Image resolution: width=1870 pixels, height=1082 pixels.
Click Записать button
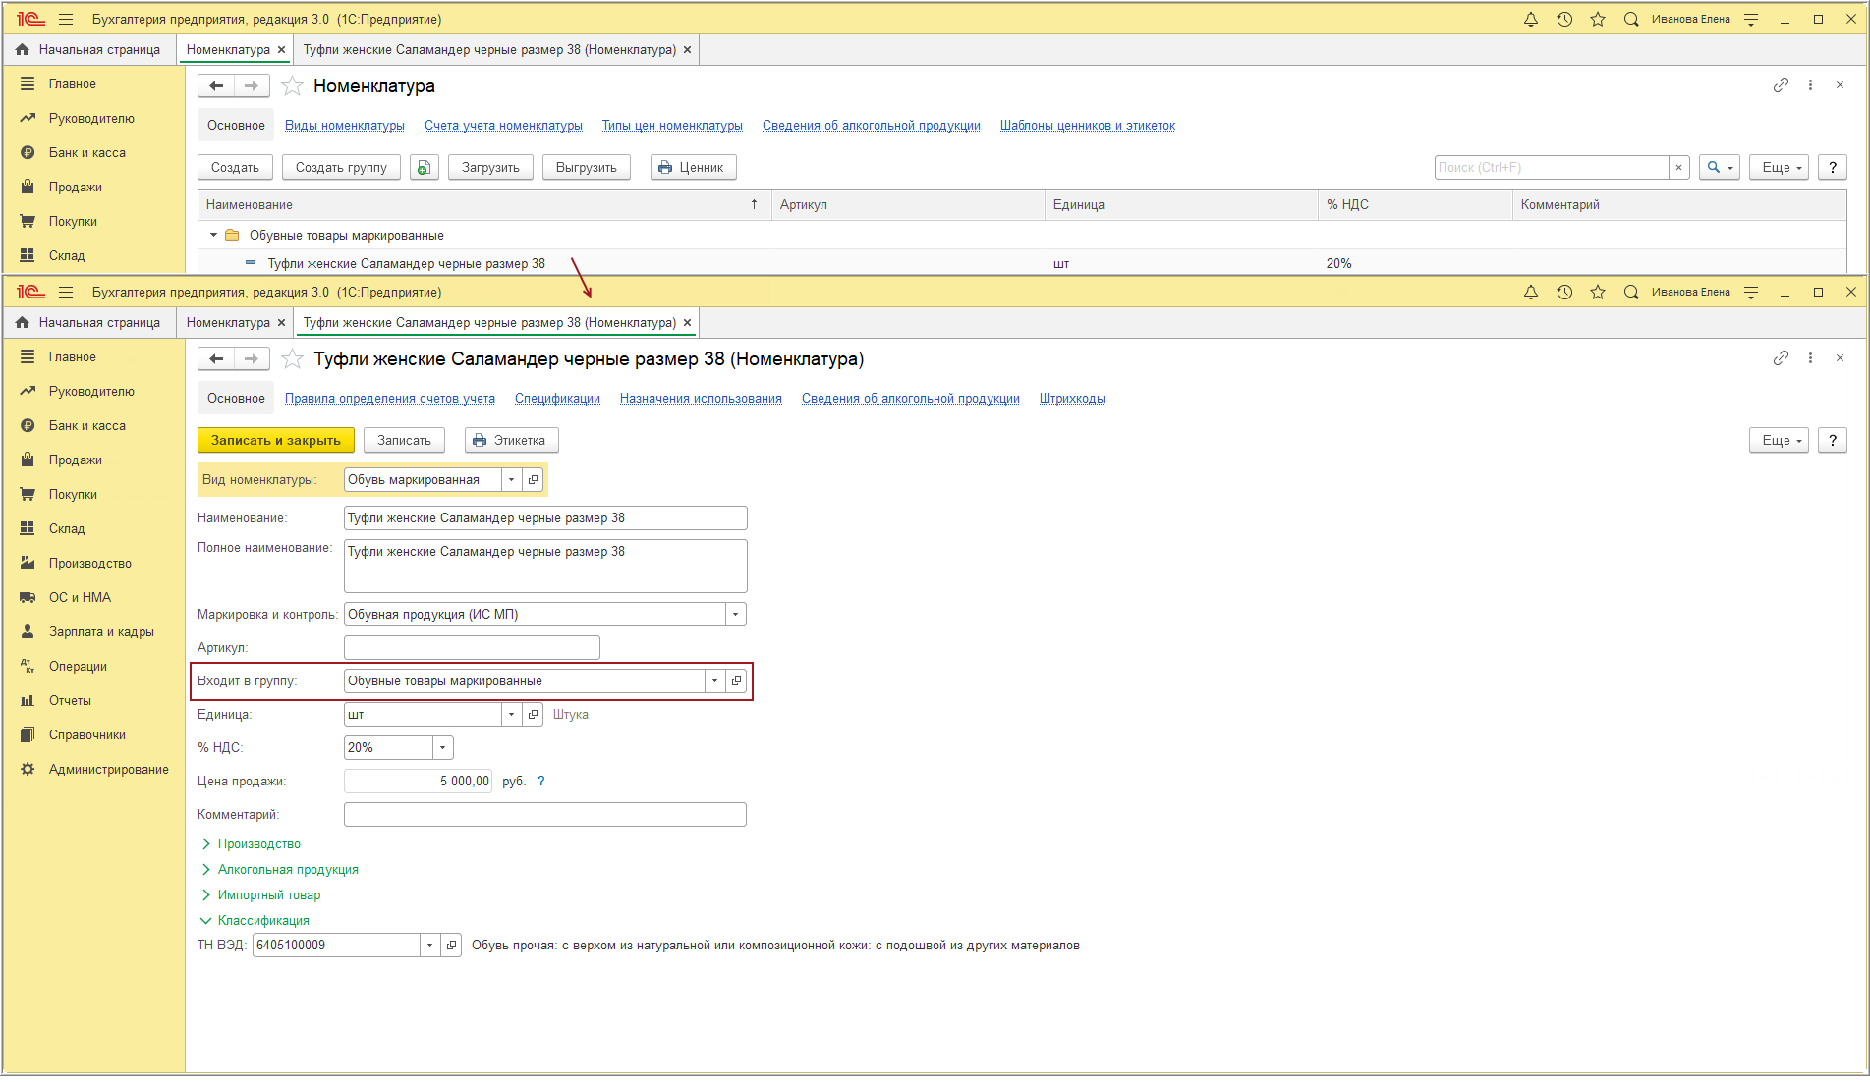[404, 440]
